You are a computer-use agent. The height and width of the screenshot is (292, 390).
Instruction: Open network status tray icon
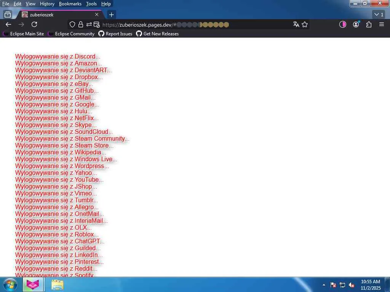pyautogui.click(x=342, y=285)
